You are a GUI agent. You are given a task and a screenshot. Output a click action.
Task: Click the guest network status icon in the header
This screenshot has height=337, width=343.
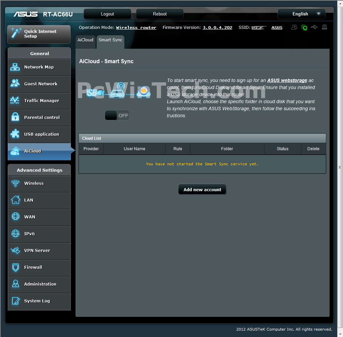click(x=294, y=27)
